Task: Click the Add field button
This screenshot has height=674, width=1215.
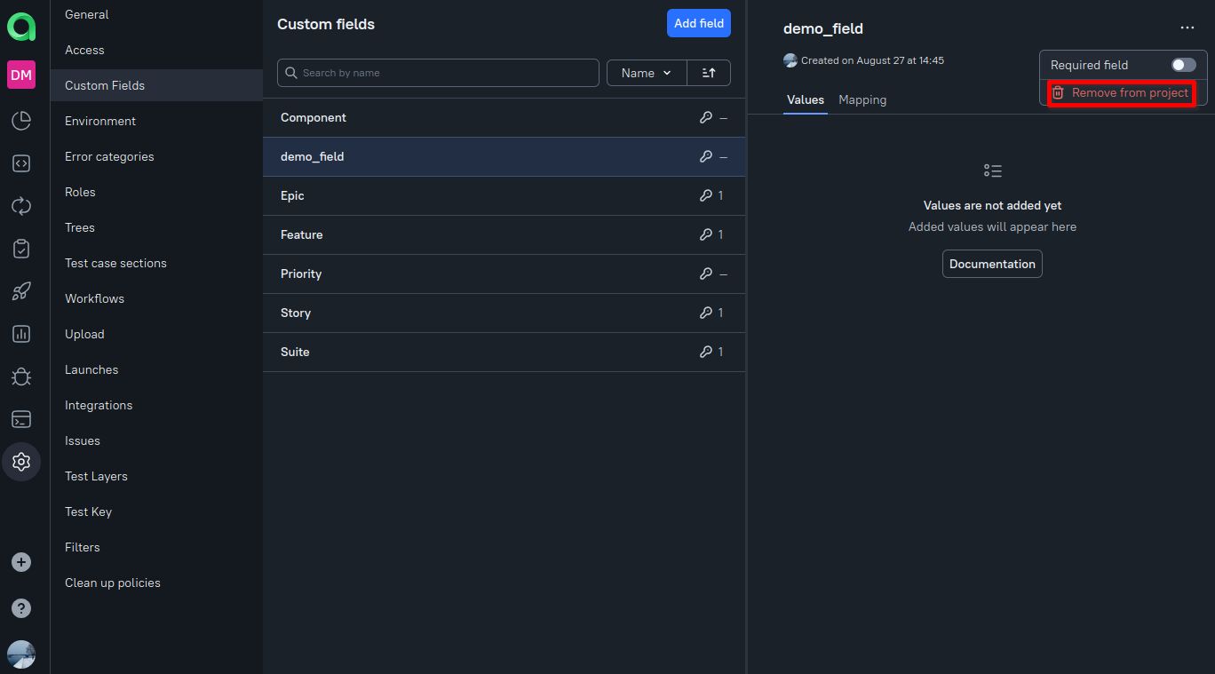Action: 699,23
